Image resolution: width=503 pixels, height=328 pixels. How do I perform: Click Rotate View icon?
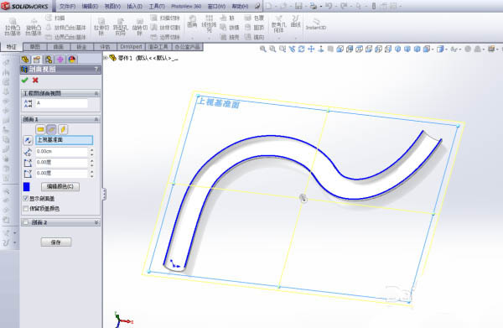pyautogui.click(x=301, y=49)
